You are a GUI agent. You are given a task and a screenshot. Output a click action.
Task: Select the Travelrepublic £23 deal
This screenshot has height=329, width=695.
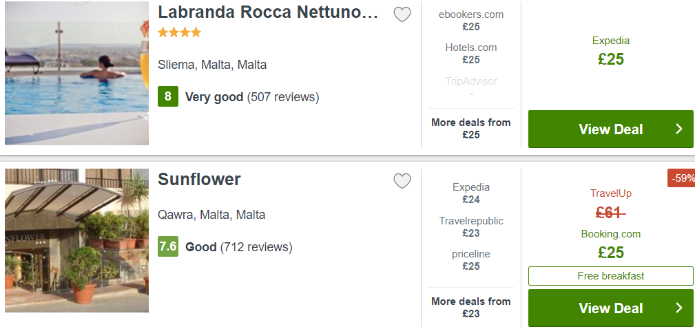pyautogui.click(x=470, y=226)
